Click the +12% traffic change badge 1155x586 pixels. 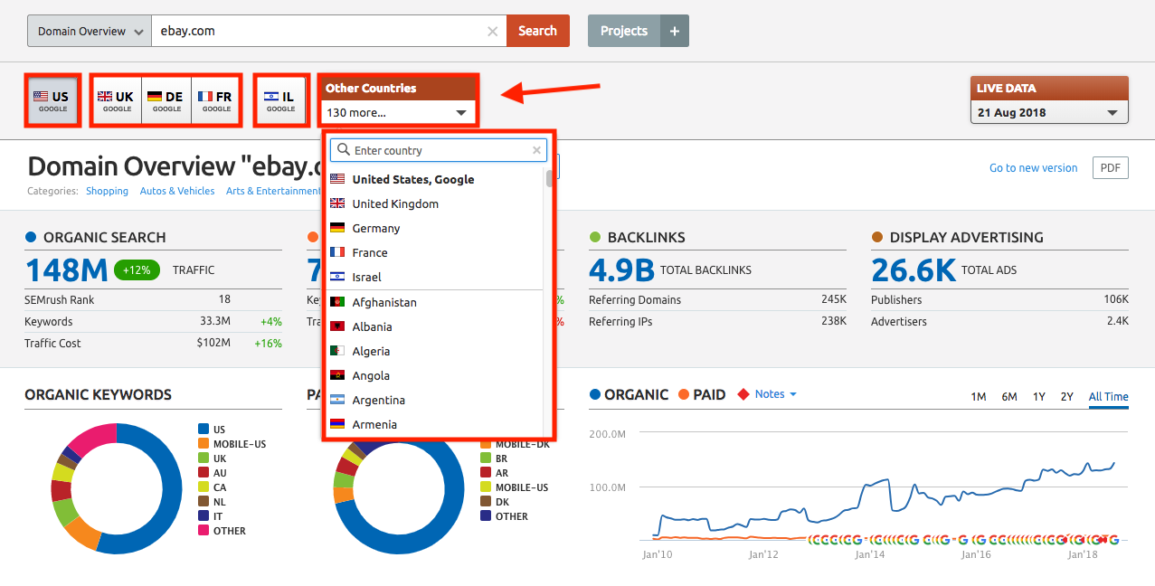[x=137, y=269]
